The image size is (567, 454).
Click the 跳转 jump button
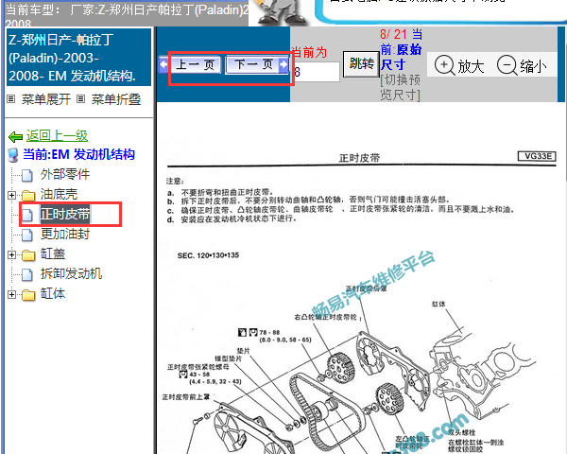pos(361,64)
